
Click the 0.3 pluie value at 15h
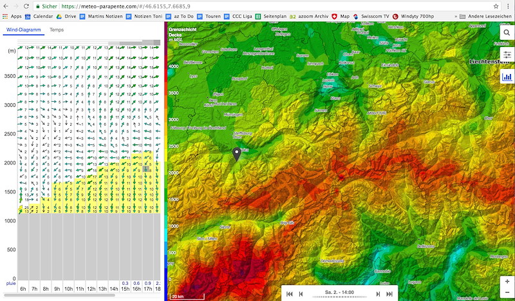[125, 283]
